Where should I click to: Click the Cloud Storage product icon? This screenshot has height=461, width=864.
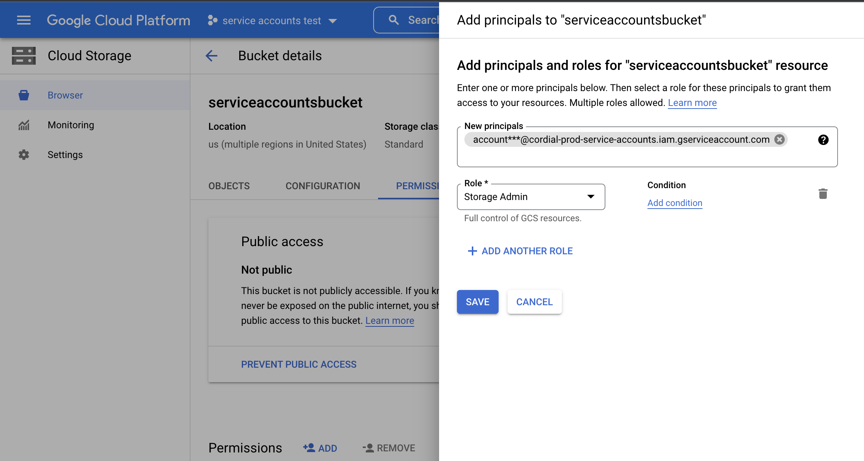coord(24,56)
